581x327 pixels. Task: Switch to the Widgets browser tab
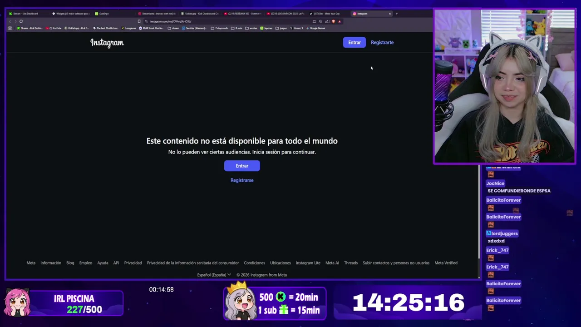click(x=71, y=14)
